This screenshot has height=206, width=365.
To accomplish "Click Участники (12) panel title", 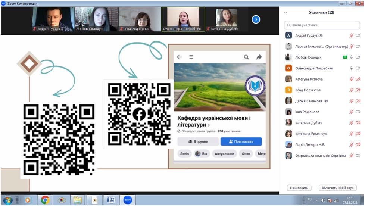I will (x=321, y=13).
